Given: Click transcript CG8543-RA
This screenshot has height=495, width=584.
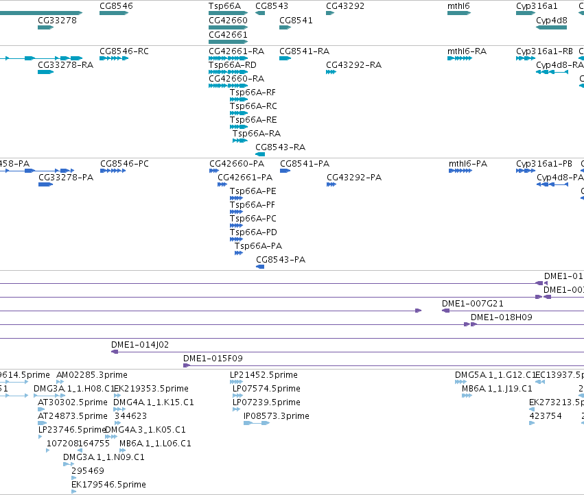Looking at the screenshot, I should pyautogui.click(x=260, y=154).
